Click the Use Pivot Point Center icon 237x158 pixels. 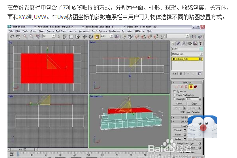(117, 37)
